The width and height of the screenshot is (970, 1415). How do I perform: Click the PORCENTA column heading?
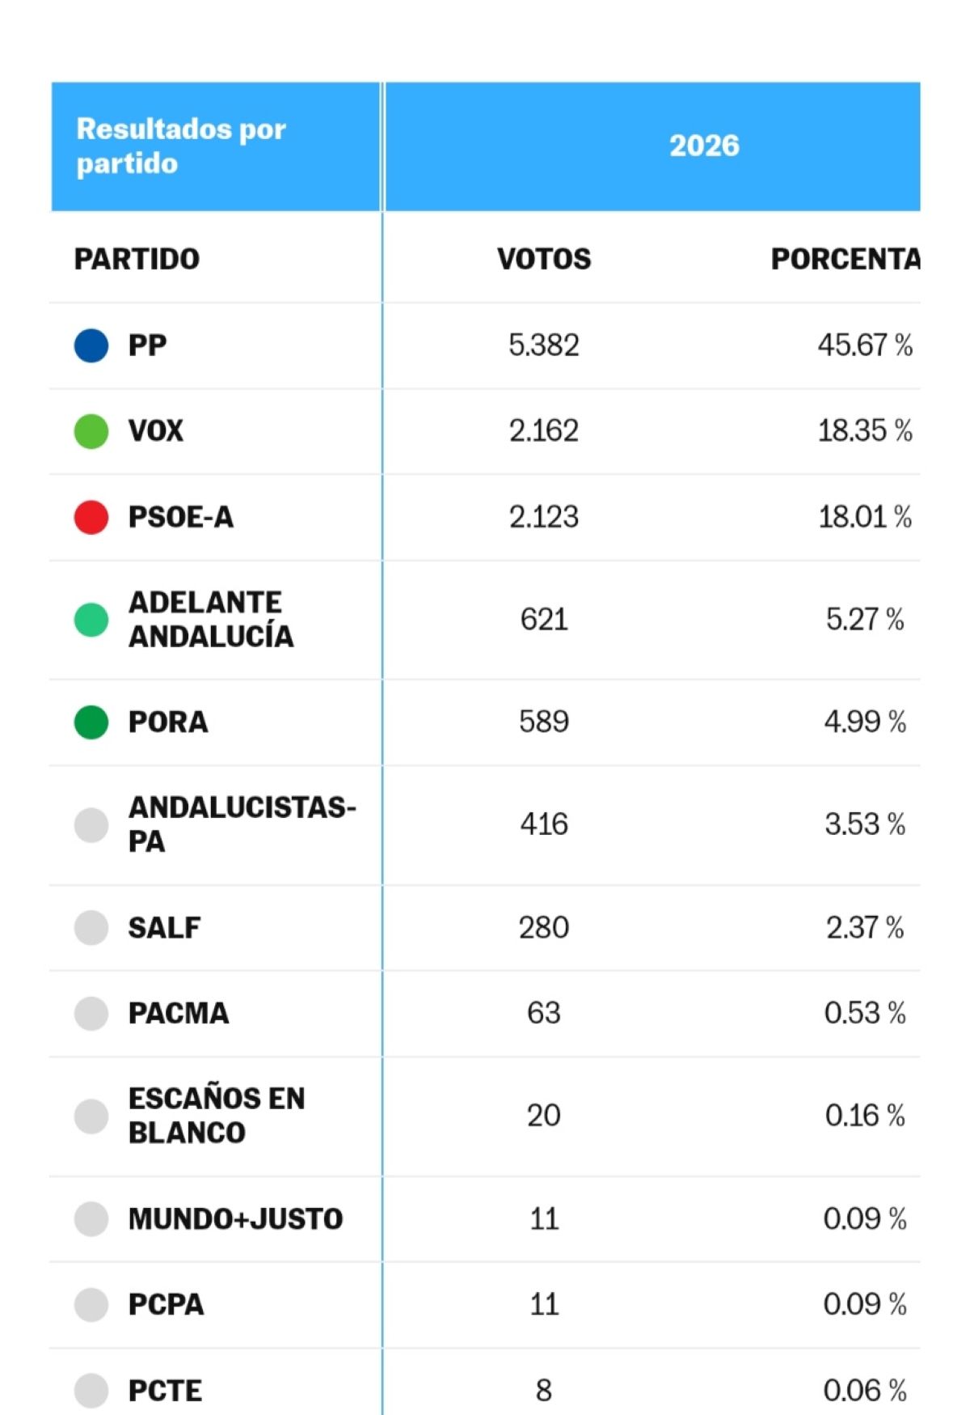[846, 259]
